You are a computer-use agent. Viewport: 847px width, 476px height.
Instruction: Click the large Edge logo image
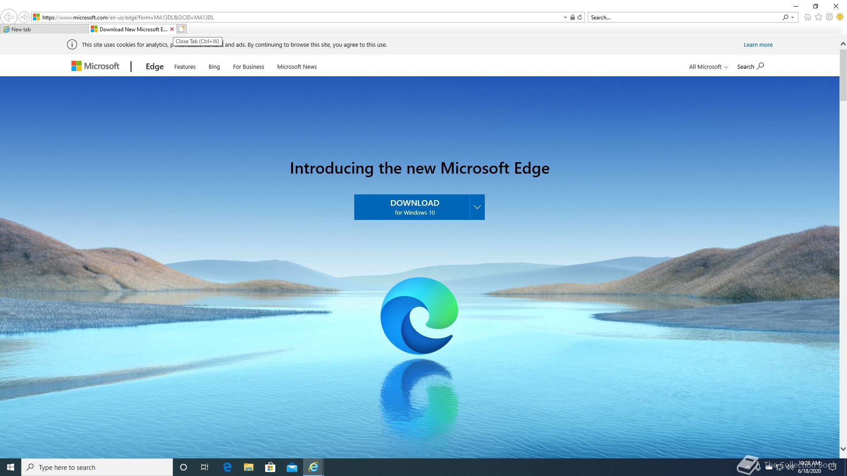(419, 316)
